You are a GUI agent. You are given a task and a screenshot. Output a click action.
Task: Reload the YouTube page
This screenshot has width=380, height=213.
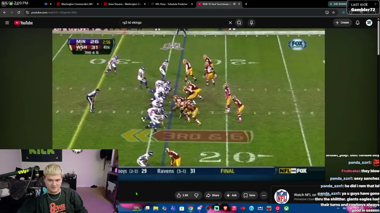19,12
